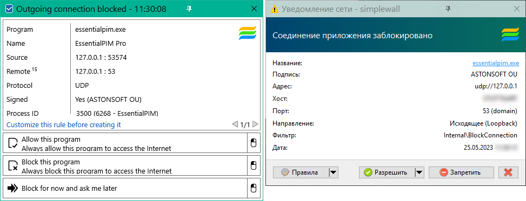
Task: Click 'Remote' label with superscript 15
Action: coord(22,71)
